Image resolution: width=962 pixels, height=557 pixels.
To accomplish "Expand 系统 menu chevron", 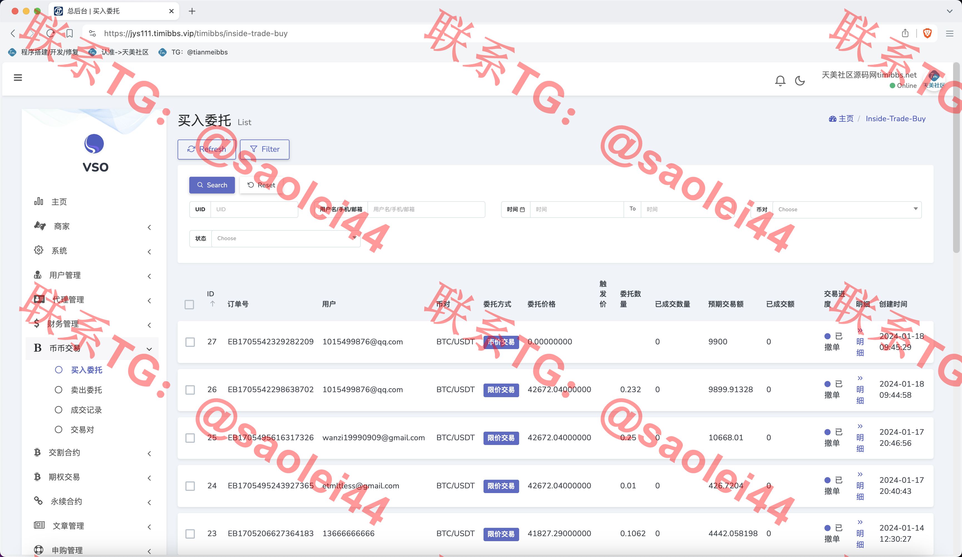I will tap(149, 252).
